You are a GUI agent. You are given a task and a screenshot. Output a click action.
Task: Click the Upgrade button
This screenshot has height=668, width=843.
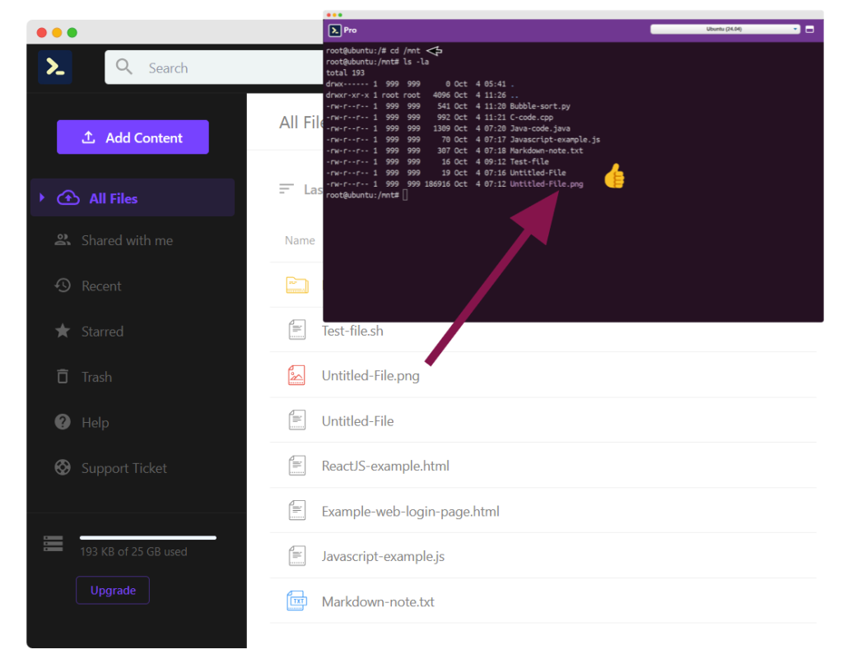coord(113,590)
